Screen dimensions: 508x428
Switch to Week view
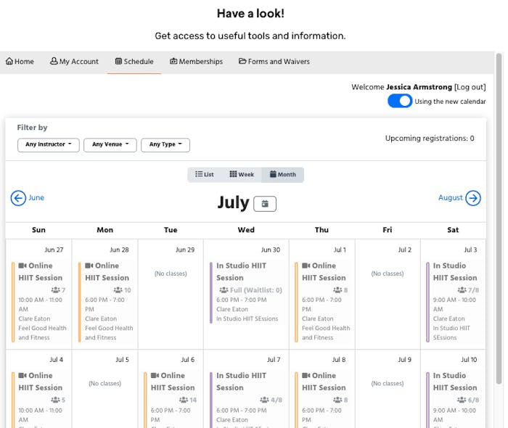pyautogui.click(x=242, y=175)
